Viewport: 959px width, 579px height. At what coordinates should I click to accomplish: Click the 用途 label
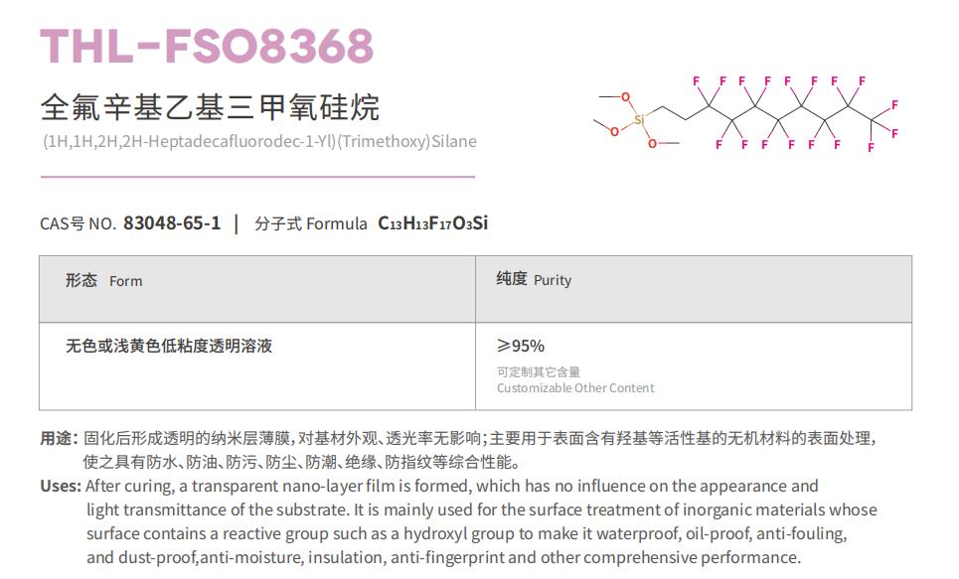[58, 438]
